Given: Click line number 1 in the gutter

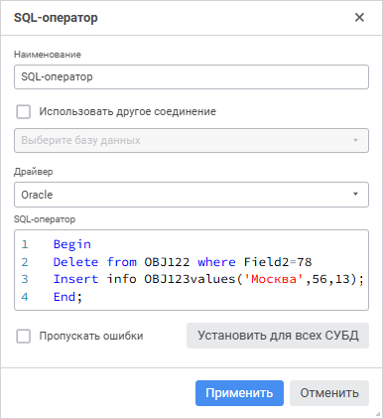Looking at the screenshot, I should pos(25,244).
